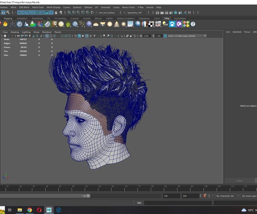This screenshot has width=257, height=214.
Task: Click the time range slider handle at 120
Action: (x=88, y=196)
